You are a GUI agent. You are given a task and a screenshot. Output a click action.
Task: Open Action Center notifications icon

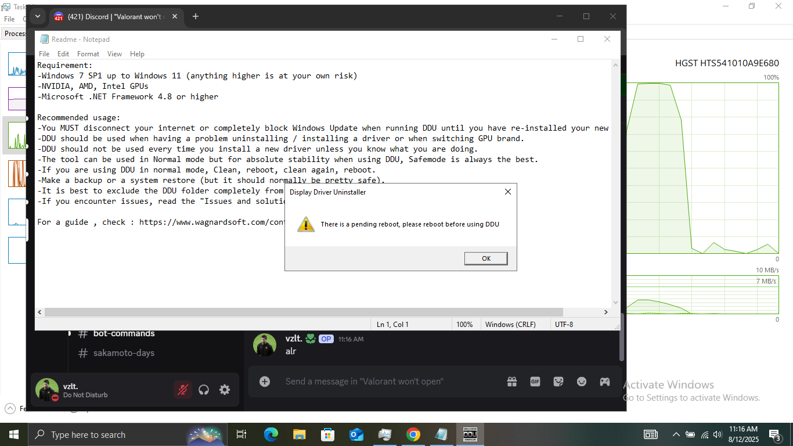[775, 434]
